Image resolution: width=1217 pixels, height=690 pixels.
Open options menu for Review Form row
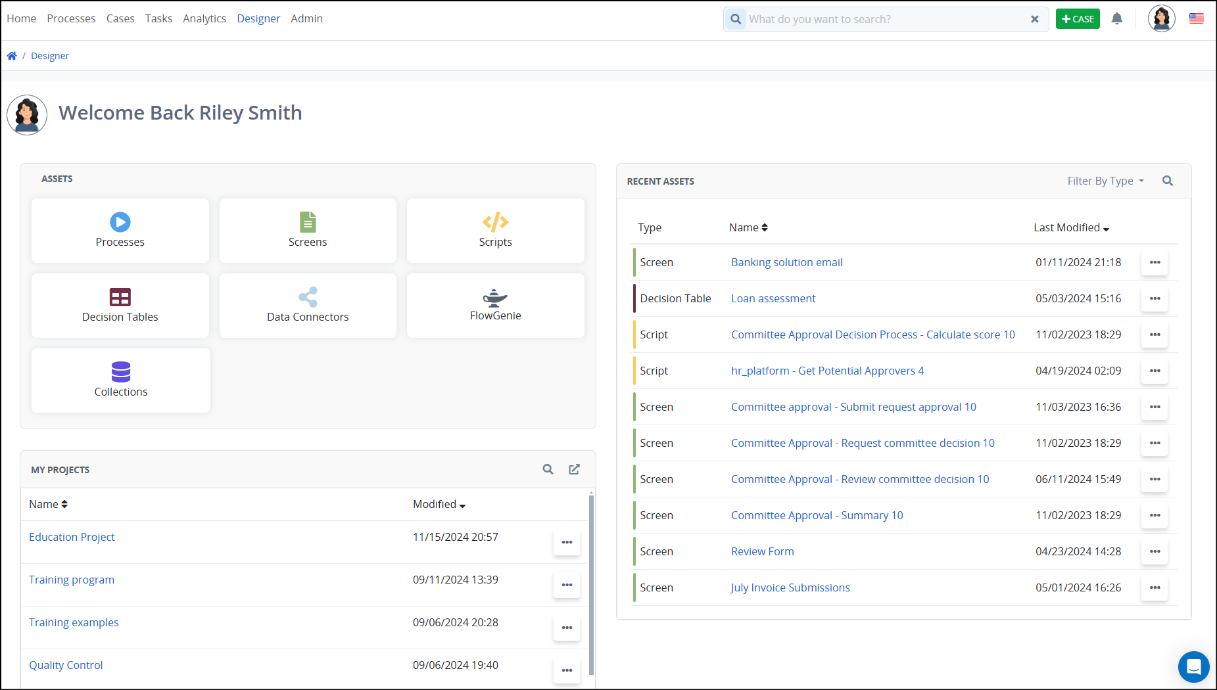[x=1155, y=551]
